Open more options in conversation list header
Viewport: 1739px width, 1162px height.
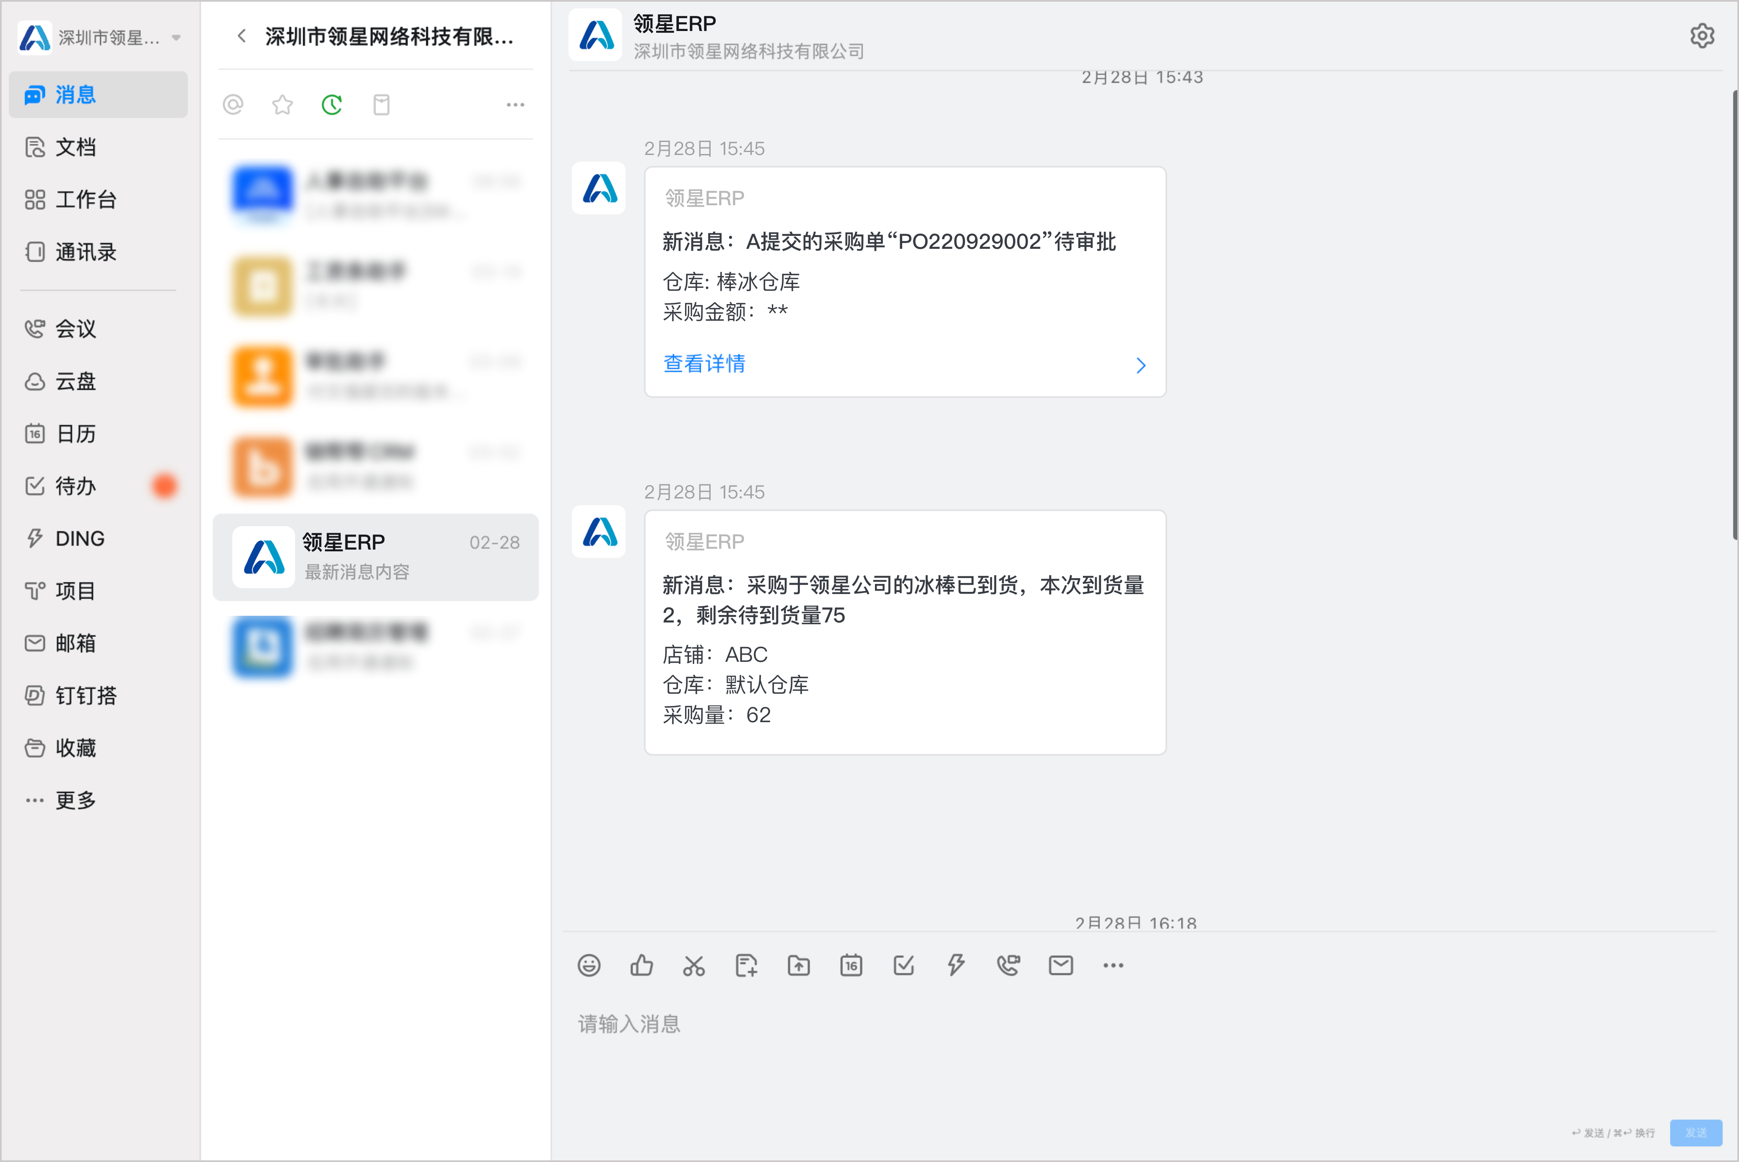[515, 104]
